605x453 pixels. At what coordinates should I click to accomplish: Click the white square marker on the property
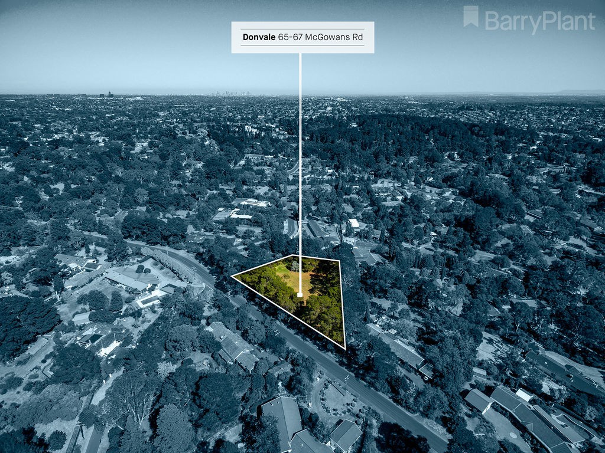tap(300, 295)
